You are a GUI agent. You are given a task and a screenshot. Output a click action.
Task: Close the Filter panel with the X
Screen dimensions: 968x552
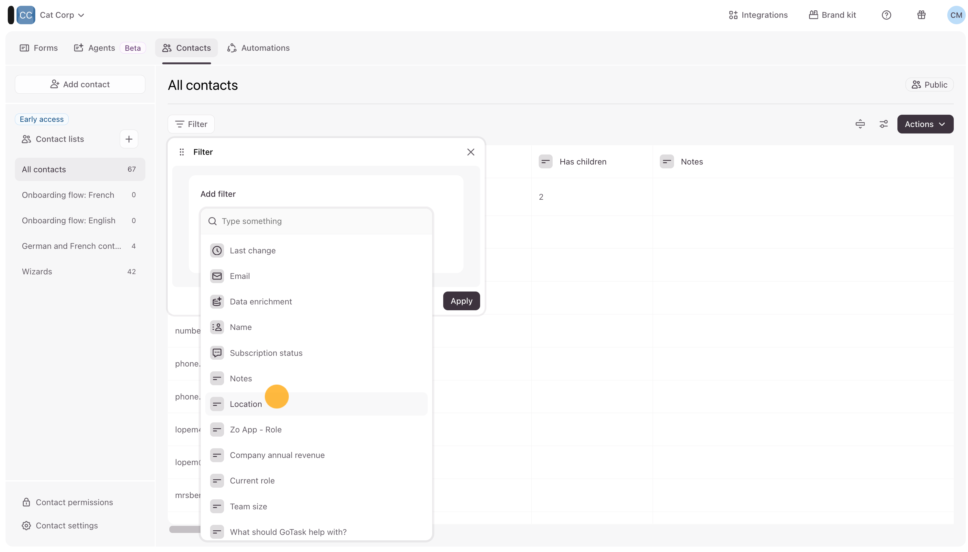(470, 152)
